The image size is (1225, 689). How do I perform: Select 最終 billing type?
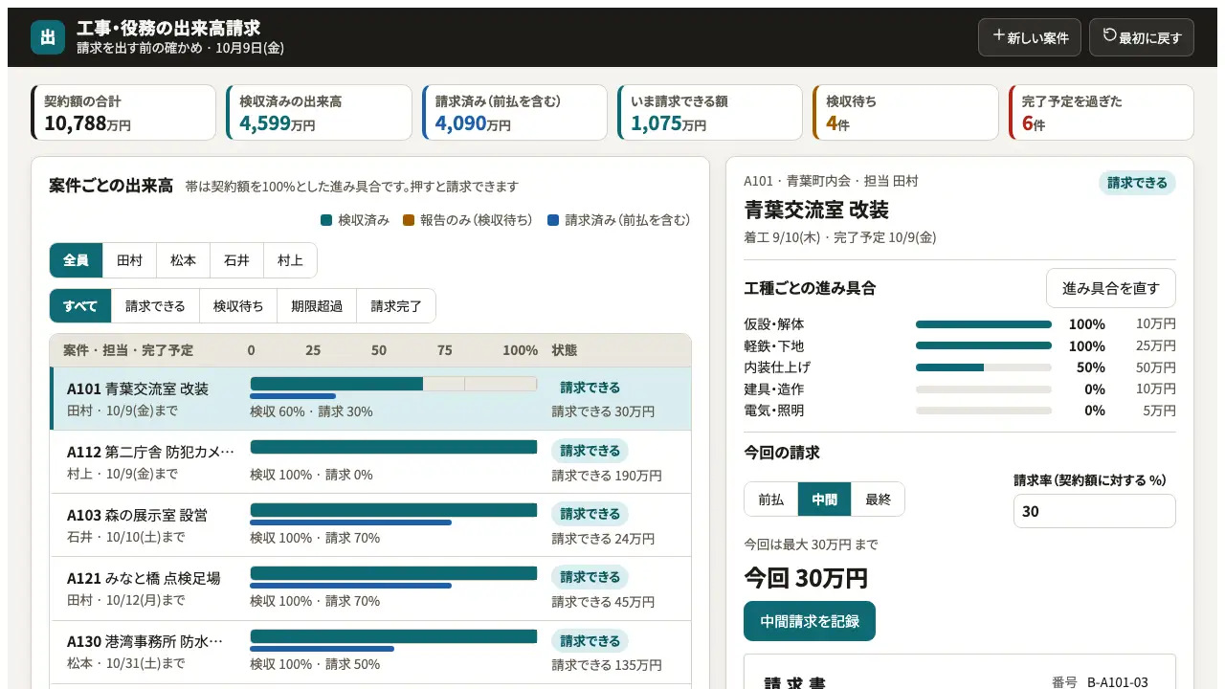pos(878,499)
